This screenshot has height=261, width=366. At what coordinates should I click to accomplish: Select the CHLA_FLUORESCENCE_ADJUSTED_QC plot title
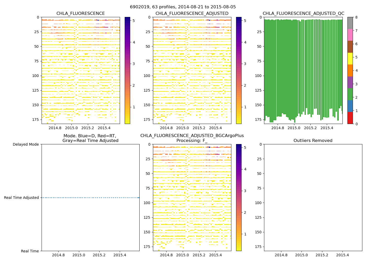[303, 14]
